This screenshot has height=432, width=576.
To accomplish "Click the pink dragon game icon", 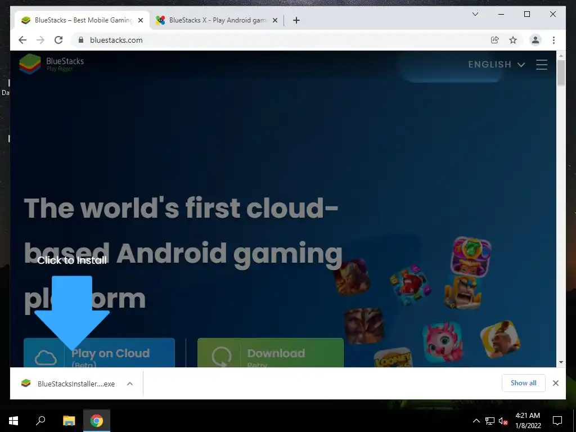I will (442, 342).
